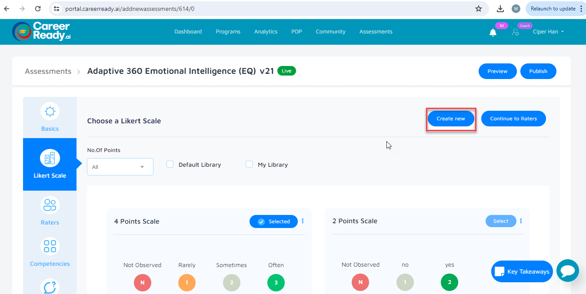Switch to the Analytics nav item

[x=265, y=31]
